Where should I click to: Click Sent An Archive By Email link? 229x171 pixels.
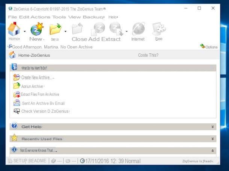pos(44,103)
